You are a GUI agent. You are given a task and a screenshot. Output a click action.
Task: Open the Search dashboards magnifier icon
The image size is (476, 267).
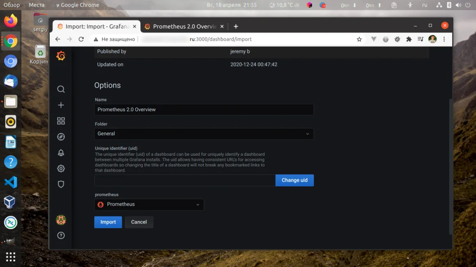click(x=61, y=89)
